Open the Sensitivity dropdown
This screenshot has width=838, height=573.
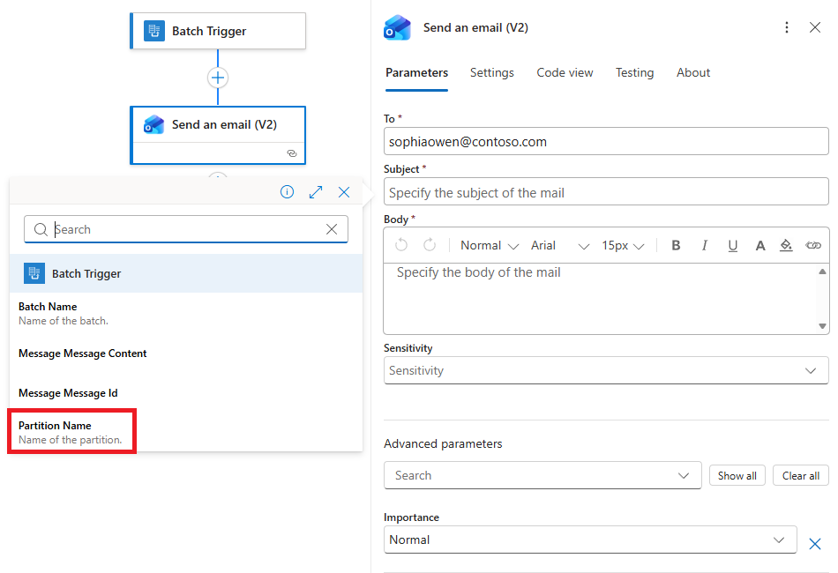[x=606, y=370]
